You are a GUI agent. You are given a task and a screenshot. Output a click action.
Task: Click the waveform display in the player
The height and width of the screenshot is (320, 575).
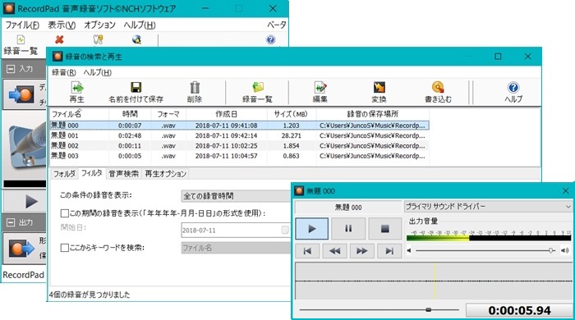(x=434, y=281)
